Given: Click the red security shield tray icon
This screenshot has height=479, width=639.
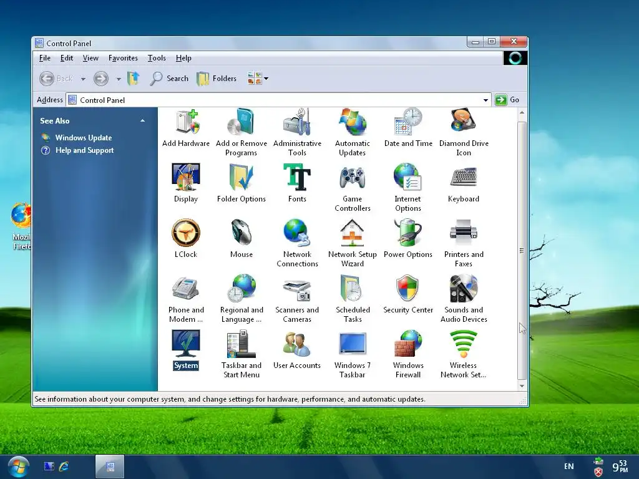Looking at the screenshot, I should coord(598,472).
